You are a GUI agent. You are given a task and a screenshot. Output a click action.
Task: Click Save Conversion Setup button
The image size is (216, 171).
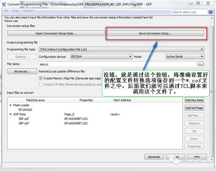coord(155,33)
